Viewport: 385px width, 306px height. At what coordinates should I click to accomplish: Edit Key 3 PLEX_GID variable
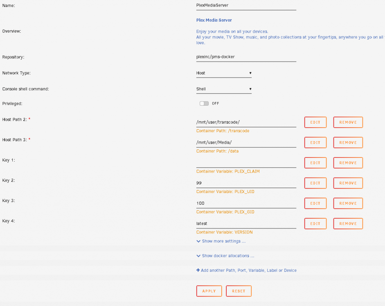pyautogui.click(x=315, y=204)
